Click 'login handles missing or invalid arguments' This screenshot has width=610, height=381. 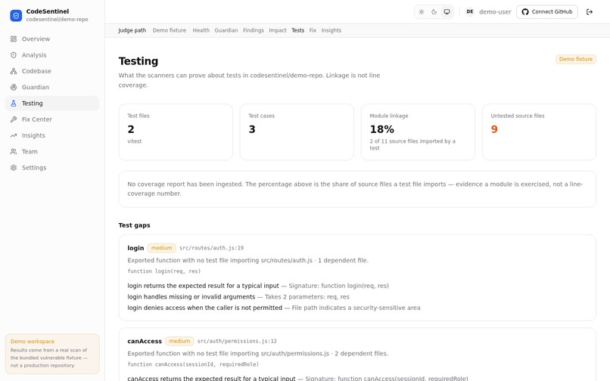click(191, 297)
